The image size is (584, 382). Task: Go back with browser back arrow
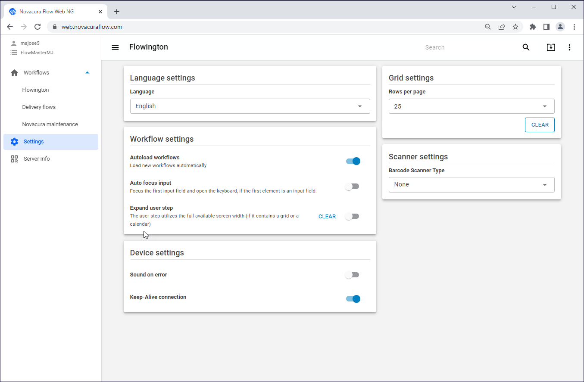coord(10,27)
